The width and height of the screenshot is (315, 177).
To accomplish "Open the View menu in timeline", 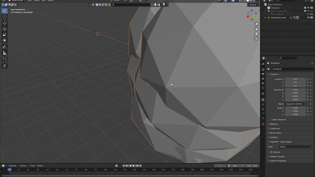I will 32,166.
